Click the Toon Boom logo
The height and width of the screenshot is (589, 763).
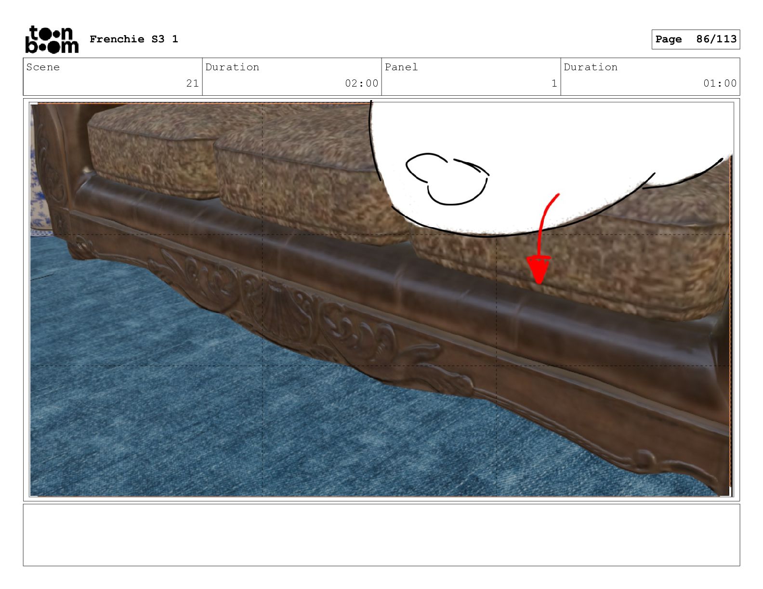[52, 39]
